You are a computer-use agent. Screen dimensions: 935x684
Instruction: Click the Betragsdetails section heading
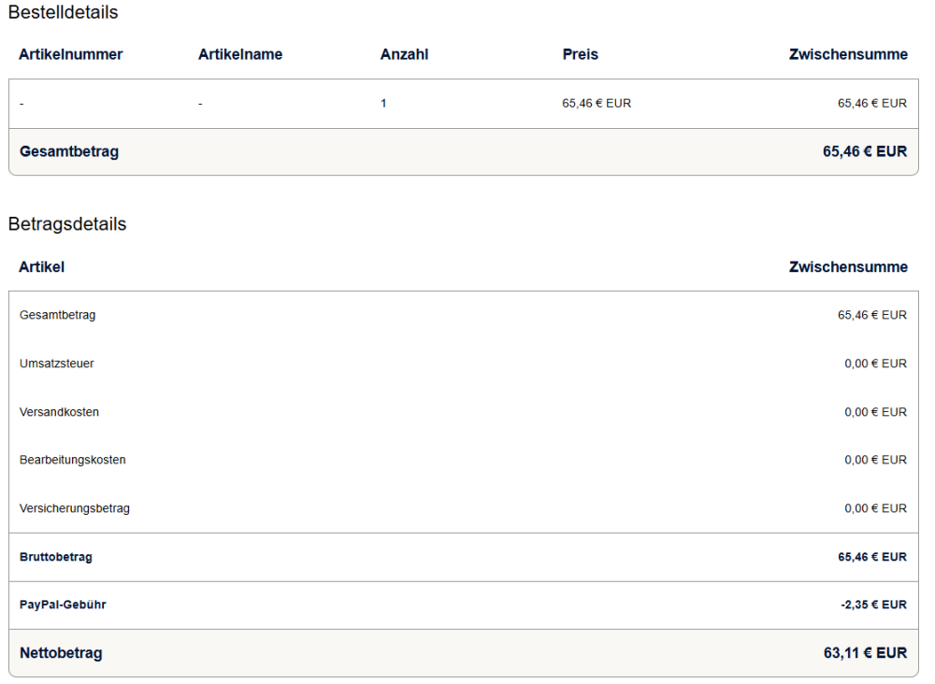coord(67,224)
